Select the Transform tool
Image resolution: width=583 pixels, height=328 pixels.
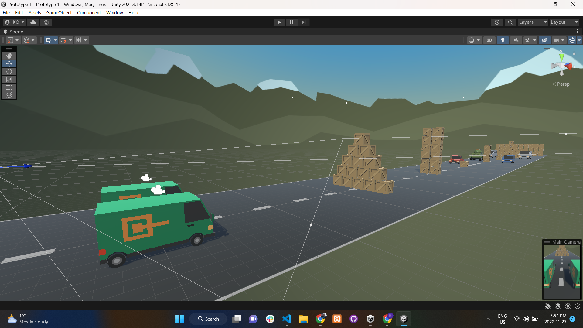9,95
